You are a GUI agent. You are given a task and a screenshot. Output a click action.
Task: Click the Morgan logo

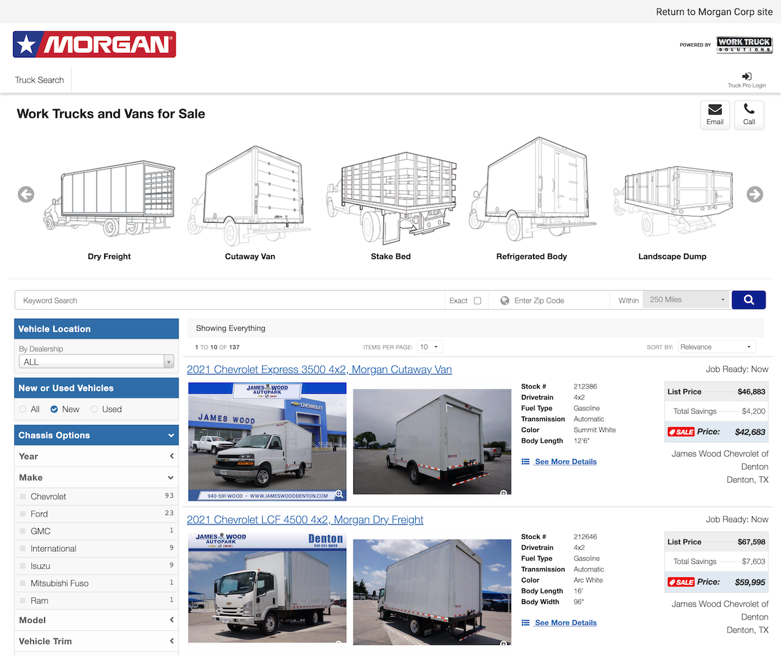click(x=94, y=44)
